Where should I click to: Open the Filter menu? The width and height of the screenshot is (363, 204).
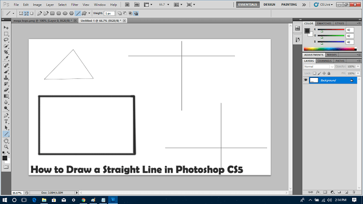click(x=75, y=5)
